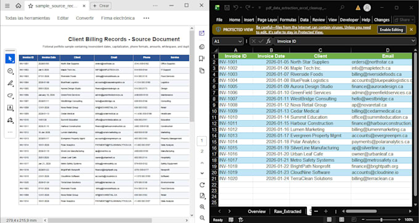Click the Insert Function fx button
Screen dimensions: 419x223
coord(269,41)
